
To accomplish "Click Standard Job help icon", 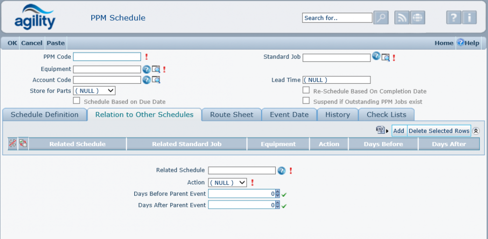I will [376, 56].
